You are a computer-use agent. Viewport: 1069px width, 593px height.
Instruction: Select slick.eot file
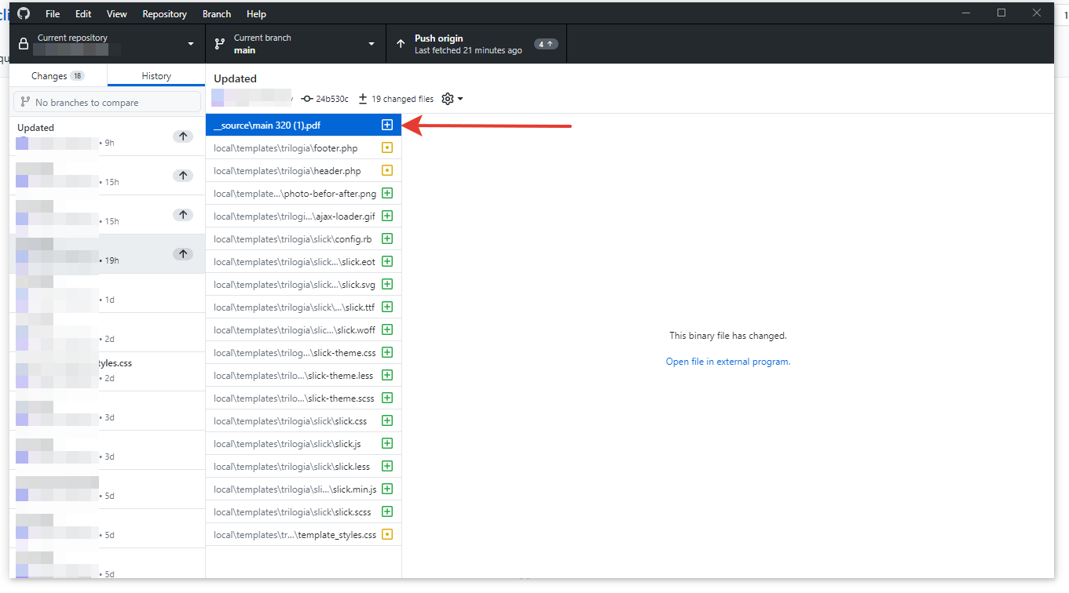304,261
